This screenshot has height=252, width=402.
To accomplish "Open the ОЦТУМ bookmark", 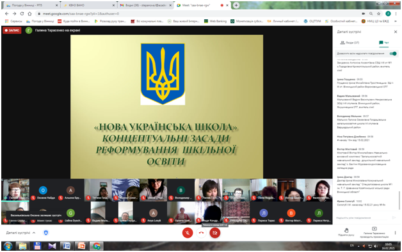I will (312, 21).
